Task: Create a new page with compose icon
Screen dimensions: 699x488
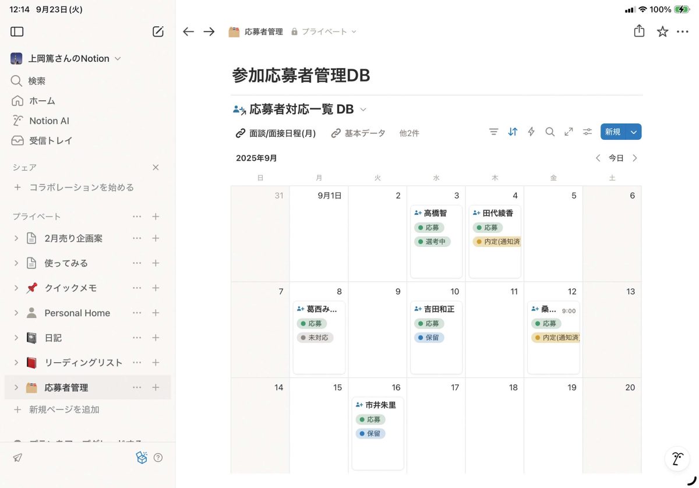Action: click(158, 32)
